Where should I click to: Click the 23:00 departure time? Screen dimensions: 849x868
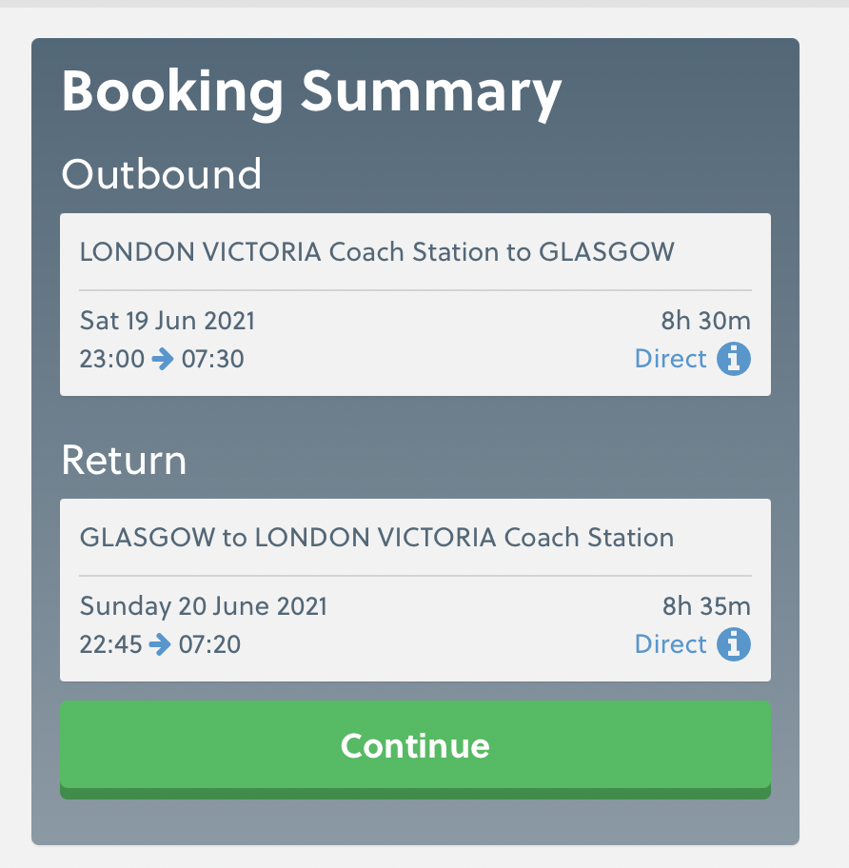click(111, 359)
